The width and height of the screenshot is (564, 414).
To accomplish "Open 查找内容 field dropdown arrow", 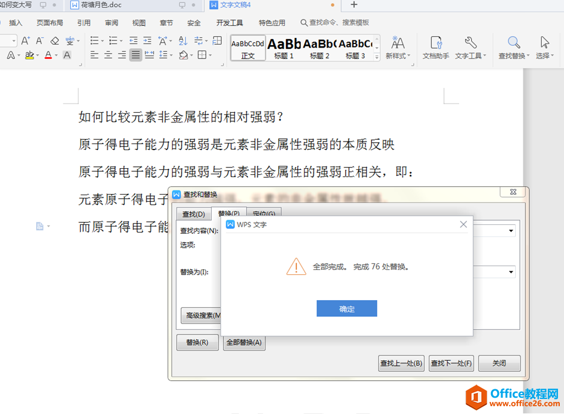I will pyautogui.click(x=511, y=231).
